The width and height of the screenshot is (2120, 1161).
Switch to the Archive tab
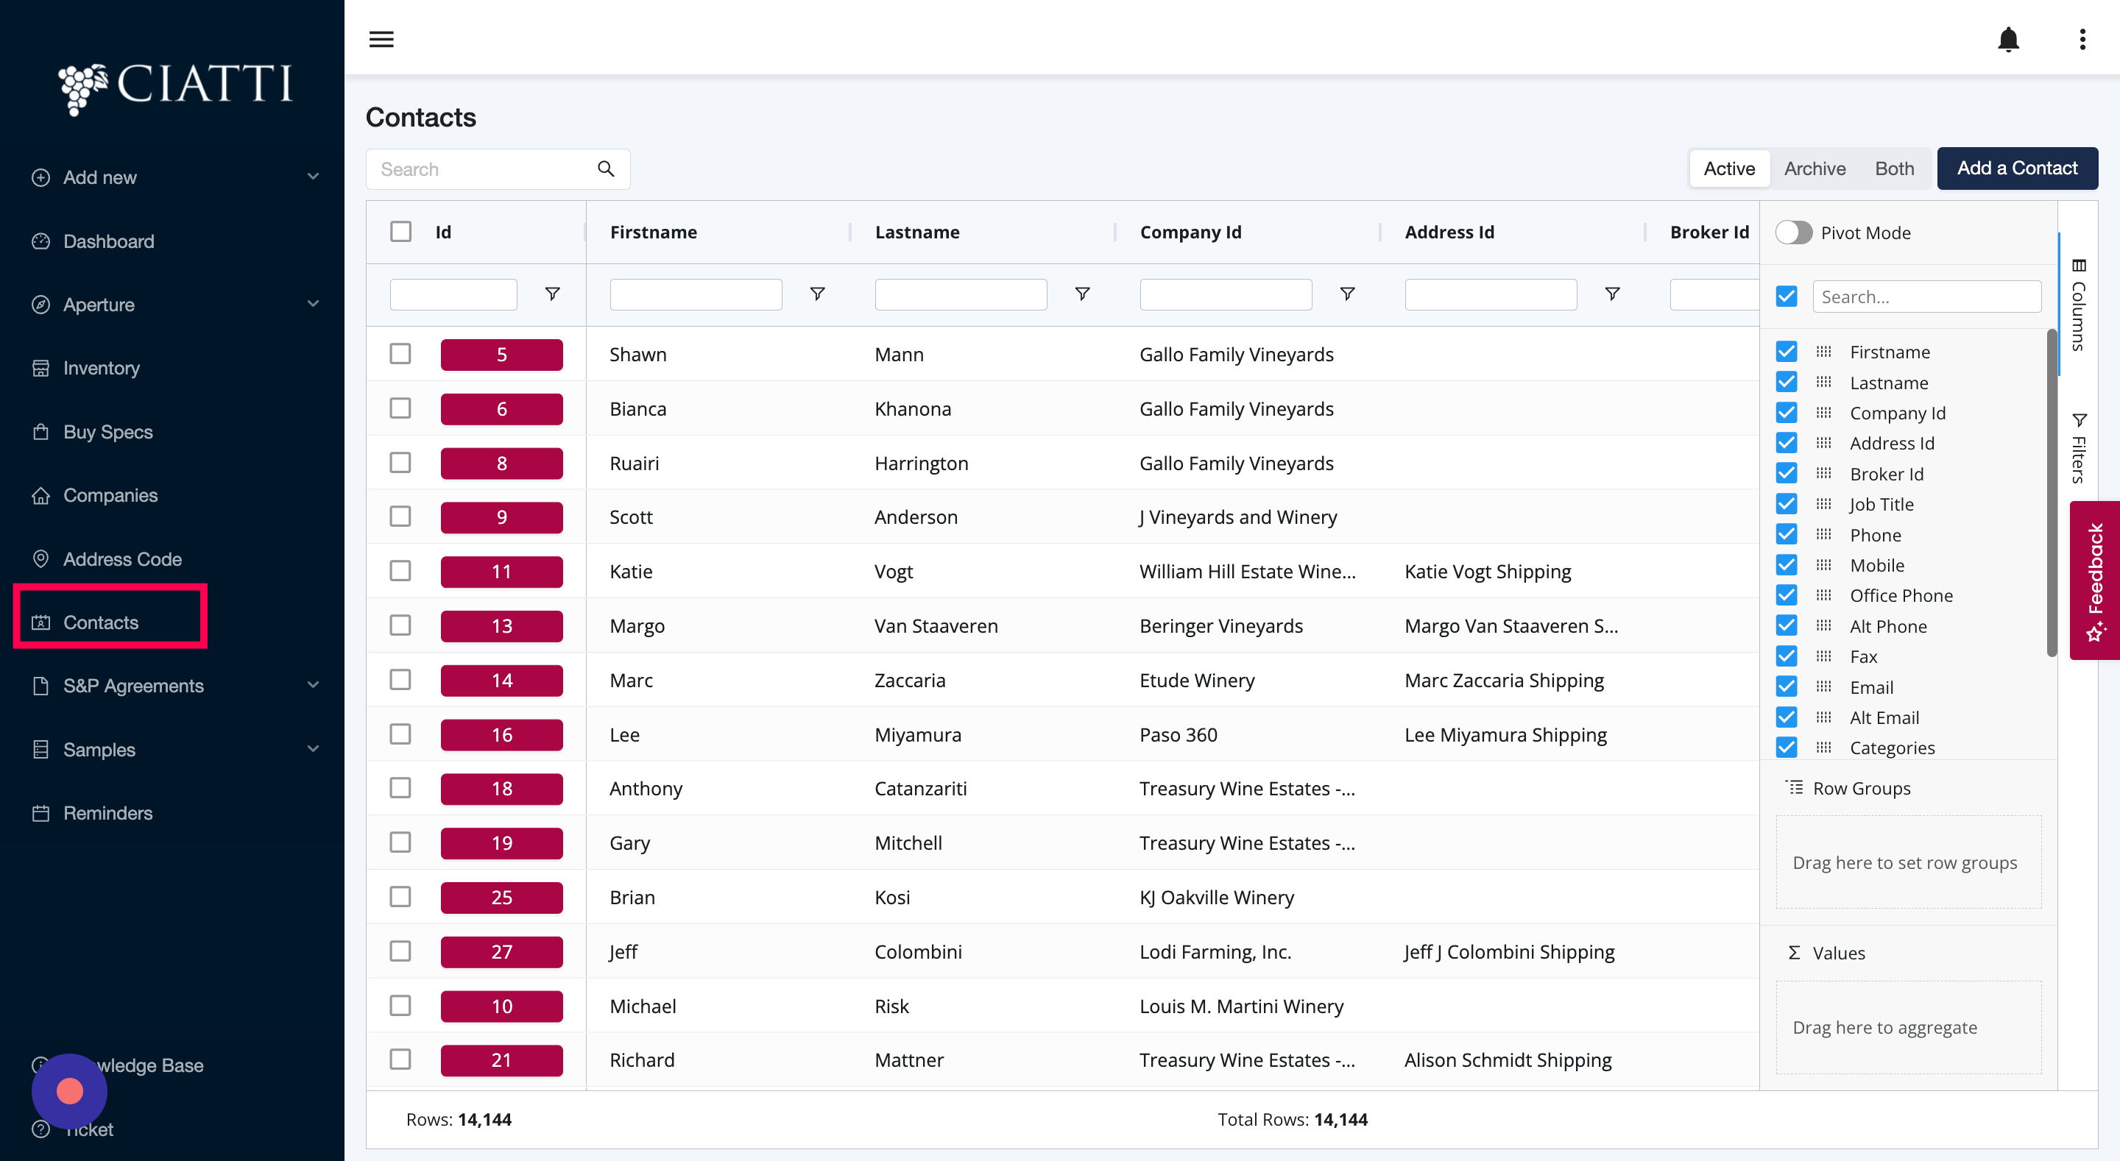tap(1815, 168)
